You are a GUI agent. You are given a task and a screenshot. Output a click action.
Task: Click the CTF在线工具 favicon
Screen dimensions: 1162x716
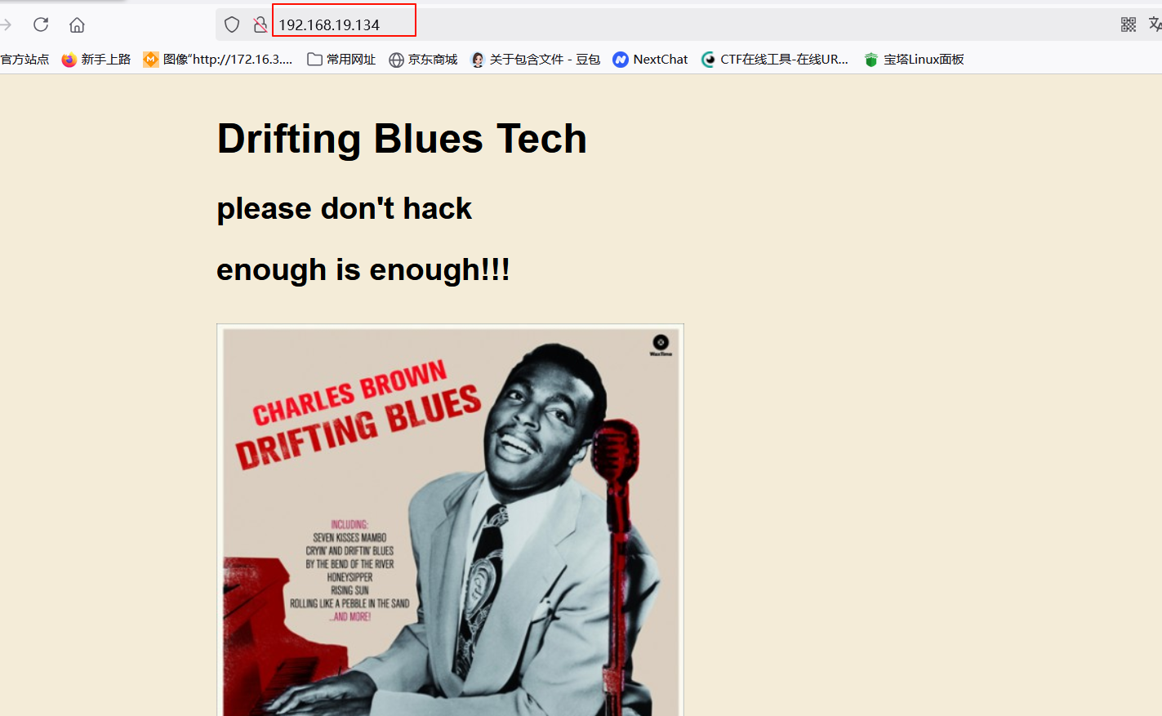click(709, 60)
